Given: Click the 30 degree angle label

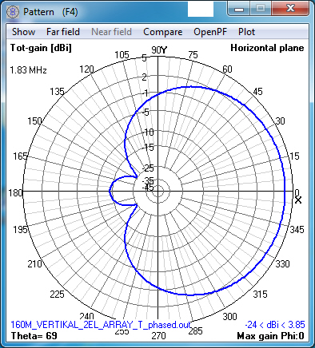Looking at the screenshot, I should (x=280, y=121).
